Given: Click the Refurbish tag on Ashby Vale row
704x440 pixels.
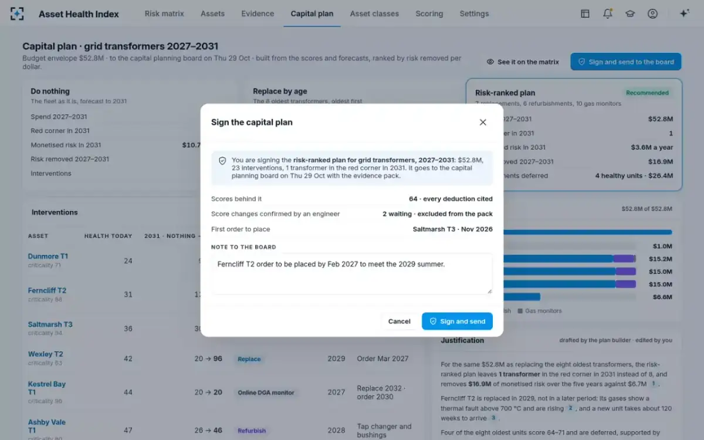Looking at the screenshot, I should [x=252, y=431].
